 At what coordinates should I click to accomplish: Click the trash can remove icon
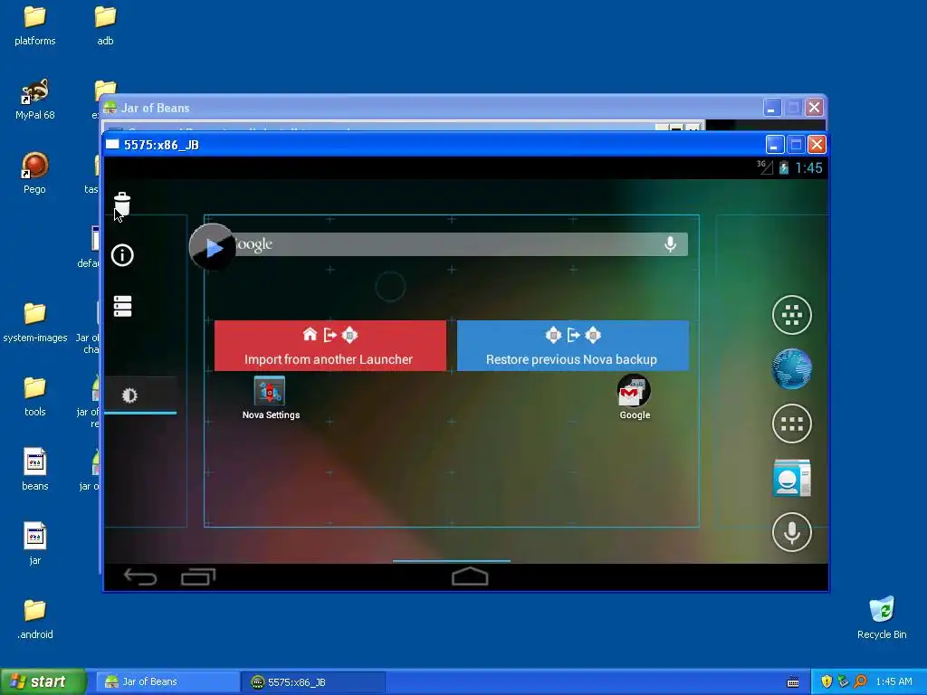122,204
